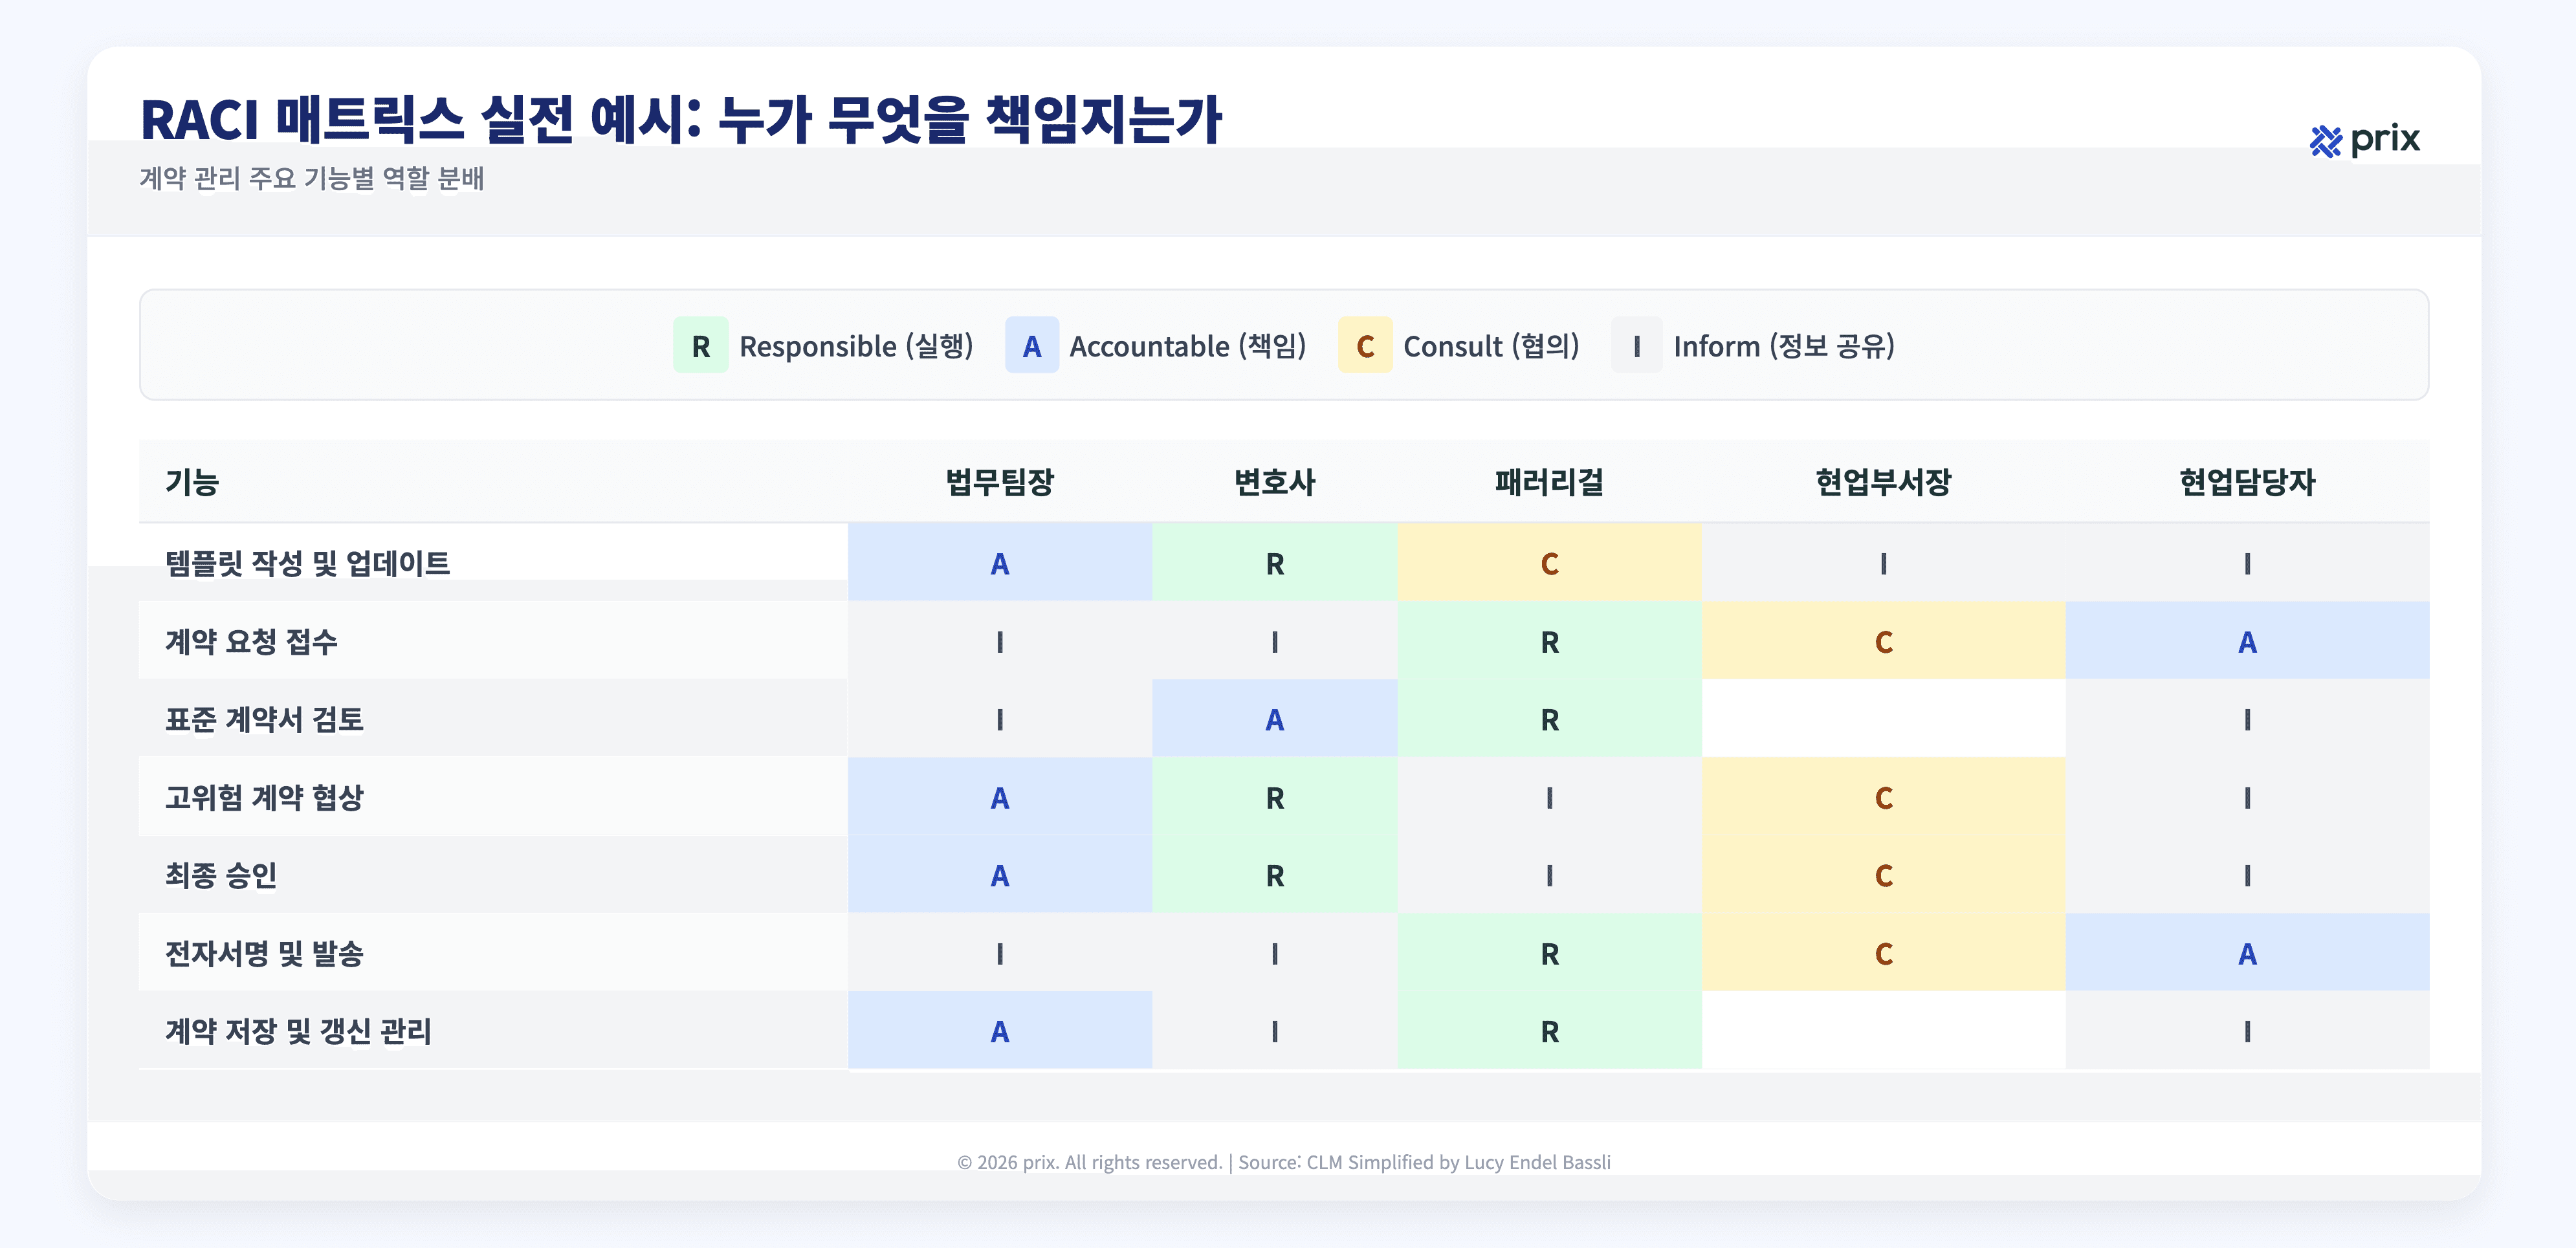Select 현업담당자 column header
Viewport: 2576px width, 1248px height.
(2246, 482)
